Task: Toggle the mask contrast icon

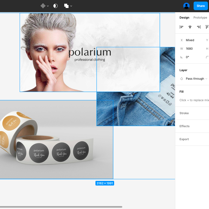Action: tap(56, 6)
